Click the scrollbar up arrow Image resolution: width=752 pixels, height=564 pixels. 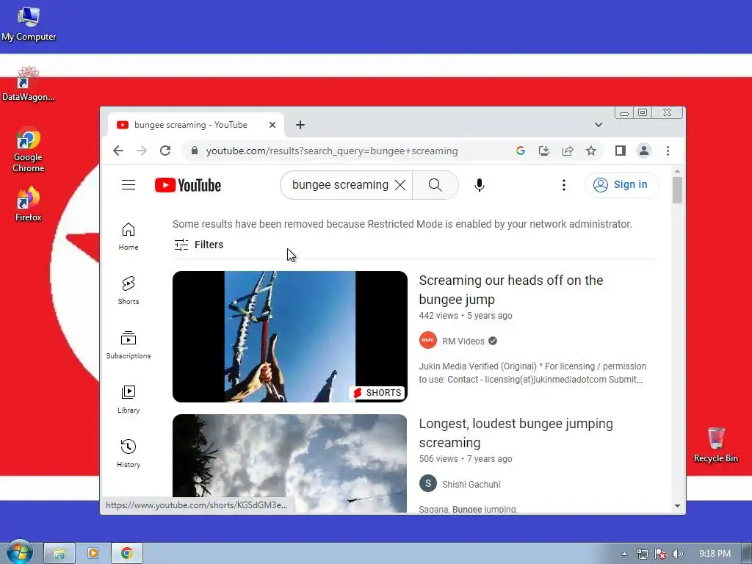click(x=677, y=171)
